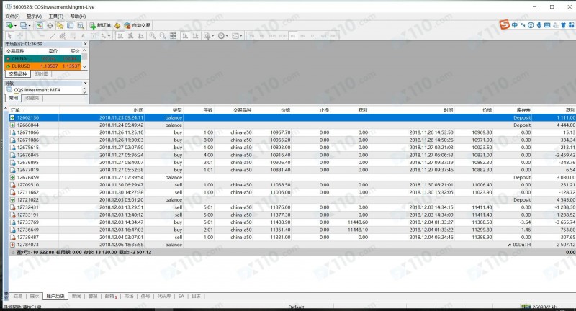Switch to the 交易 terminal tab

(18, 296)
